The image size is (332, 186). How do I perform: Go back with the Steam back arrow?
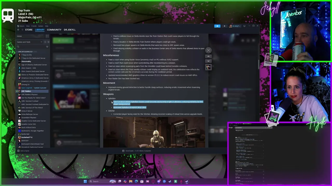tap(18, 30)
